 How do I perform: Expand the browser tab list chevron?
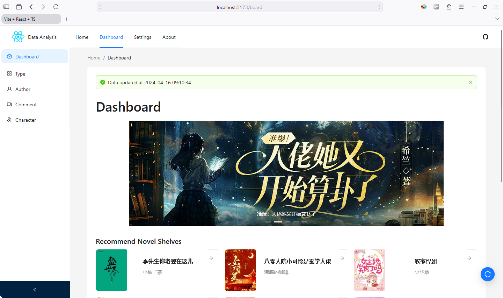497,19
